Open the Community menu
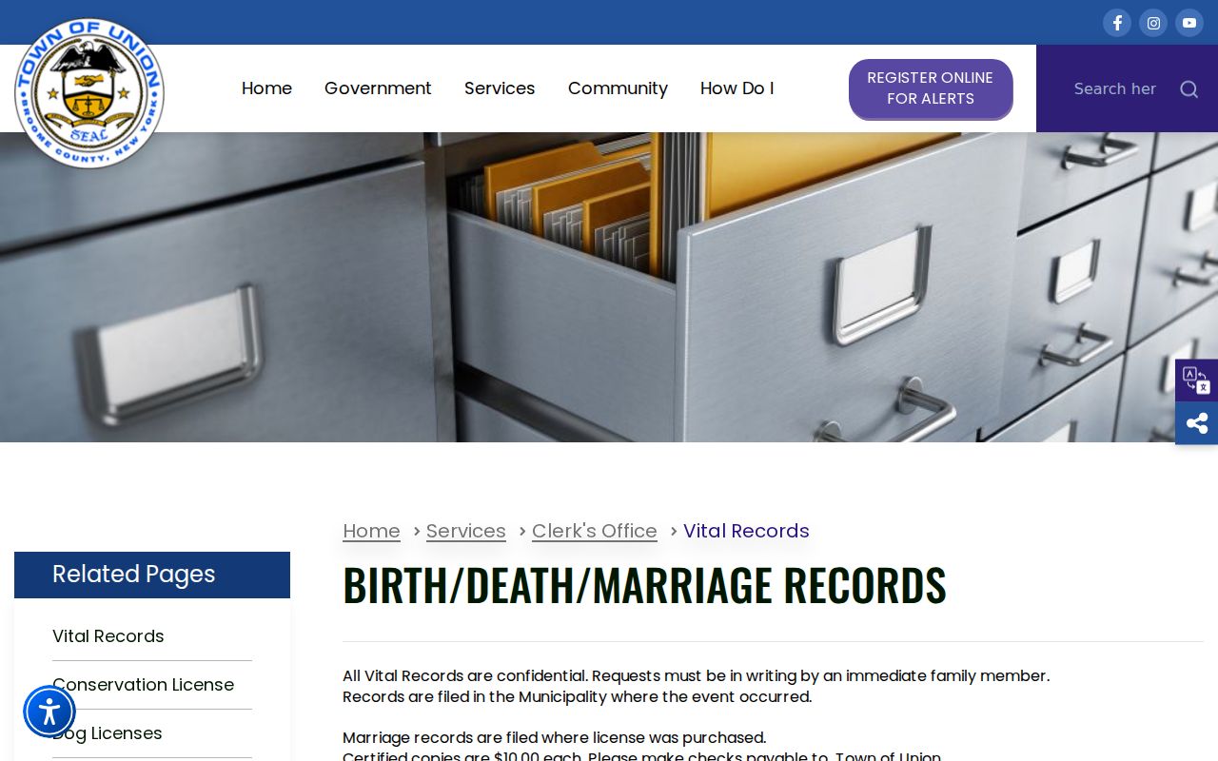1218x761 pixels. point(618,88)
